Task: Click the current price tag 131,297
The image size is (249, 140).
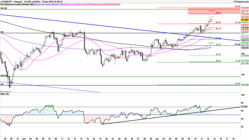Action: (x=245, y=20)
